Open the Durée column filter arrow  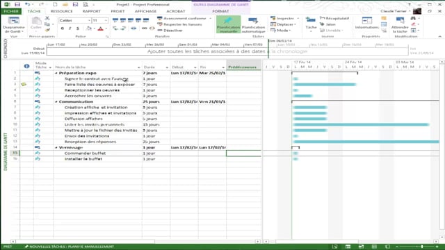(x=167, y=67)
